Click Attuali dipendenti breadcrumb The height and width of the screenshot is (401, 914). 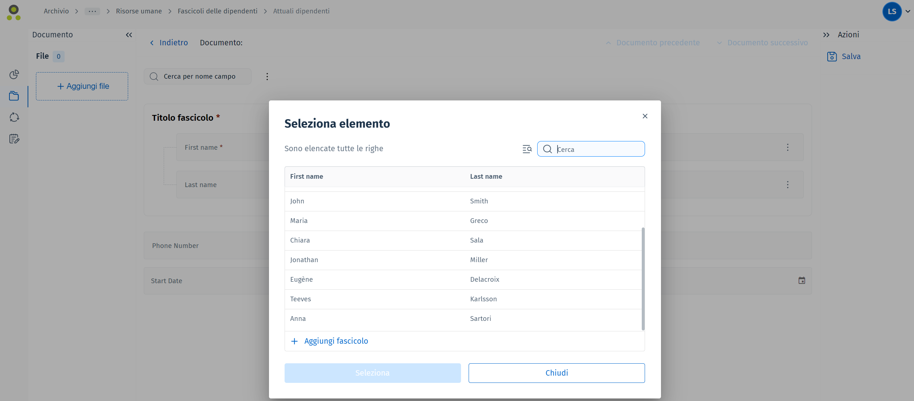point(301,11)
